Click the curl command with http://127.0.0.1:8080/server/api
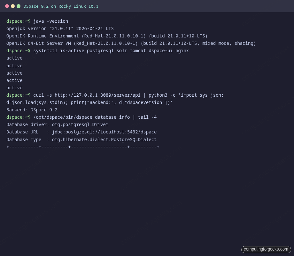The image size is (294, 256). click(128, 95)
